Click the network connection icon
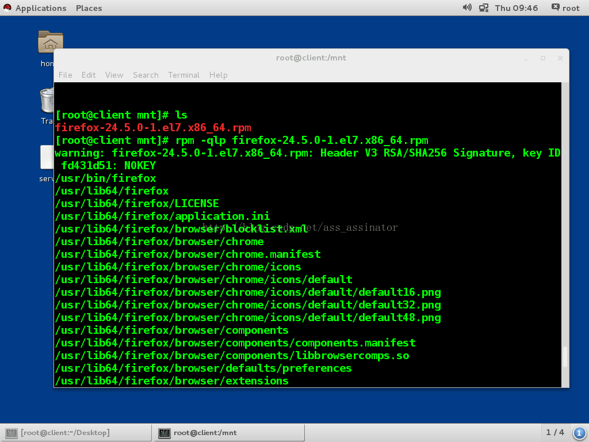This screenshot has width=589, height=442. click(483, 8)
